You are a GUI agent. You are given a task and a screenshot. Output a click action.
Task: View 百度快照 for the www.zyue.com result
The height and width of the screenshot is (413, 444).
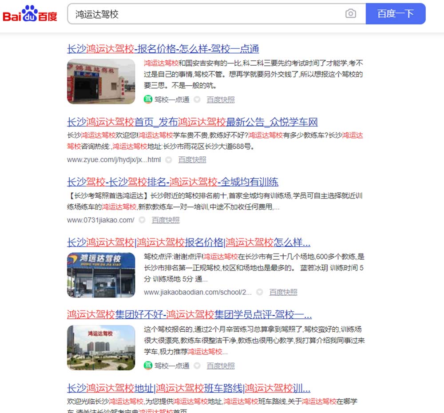pyautogui.click(x=192, y=160)
